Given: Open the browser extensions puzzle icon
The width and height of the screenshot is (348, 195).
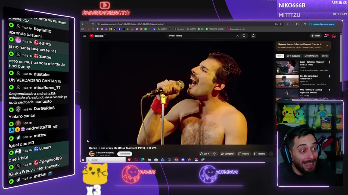Looking at the screenshot, I should tap(297, 24).
